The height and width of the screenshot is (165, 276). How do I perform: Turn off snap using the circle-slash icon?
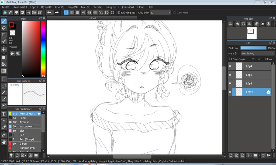pos(66,13)
